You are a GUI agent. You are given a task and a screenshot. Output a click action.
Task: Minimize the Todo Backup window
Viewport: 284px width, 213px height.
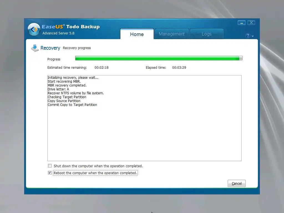tap(242, 23)
